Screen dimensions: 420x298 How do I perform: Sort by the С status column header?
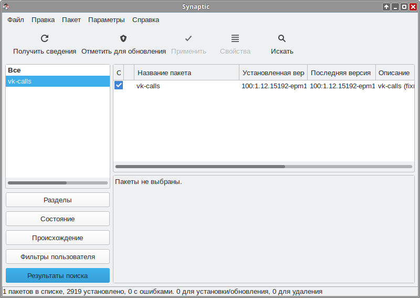119,73
